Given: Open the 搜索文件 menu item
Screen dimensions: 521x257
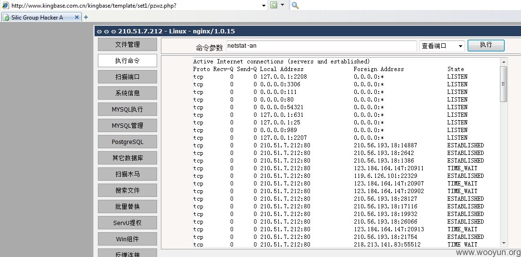Looking at the screenshot, I should click(x=127, y=190).
